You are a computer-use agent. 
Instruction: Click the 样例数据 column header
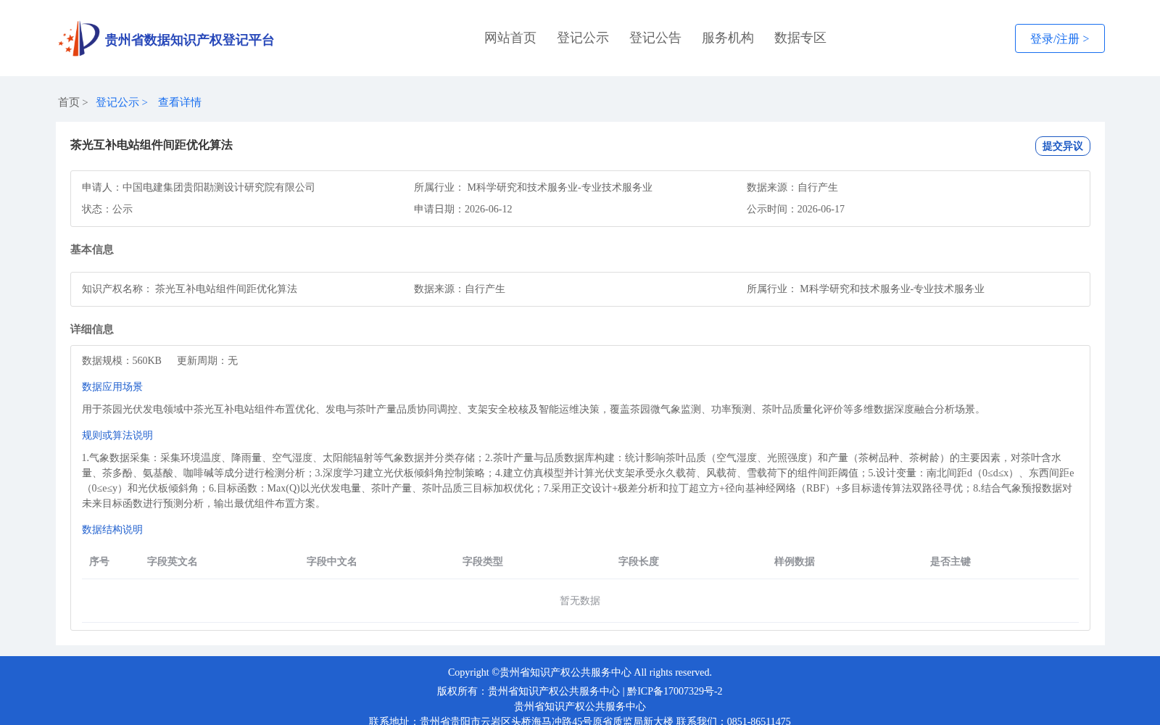point(795,561)
